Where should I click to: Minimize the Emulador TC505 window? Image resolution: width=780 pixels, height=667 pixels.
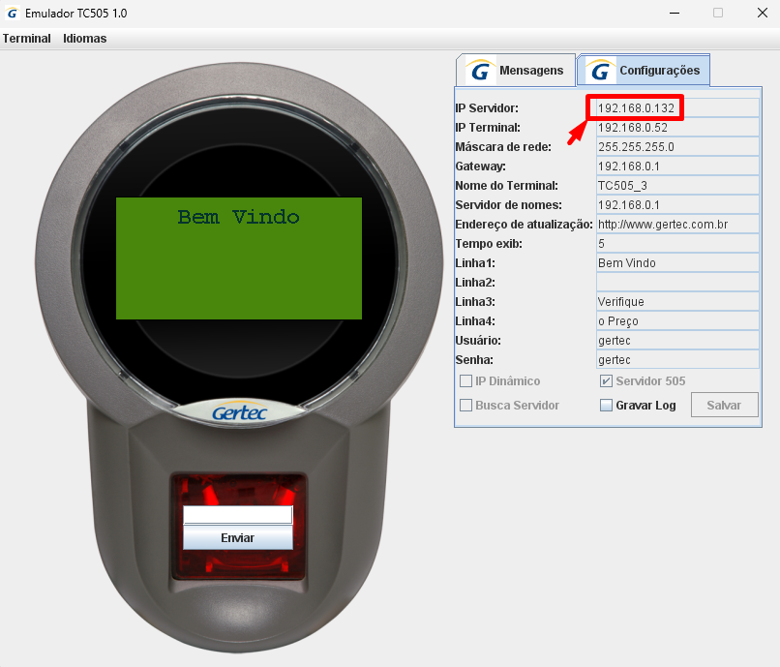[675, 13]
